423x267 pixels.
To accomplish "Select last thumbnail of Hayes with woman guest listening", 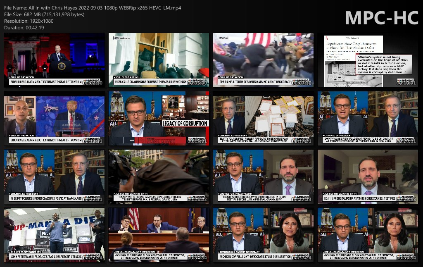I will click(368, 235).
